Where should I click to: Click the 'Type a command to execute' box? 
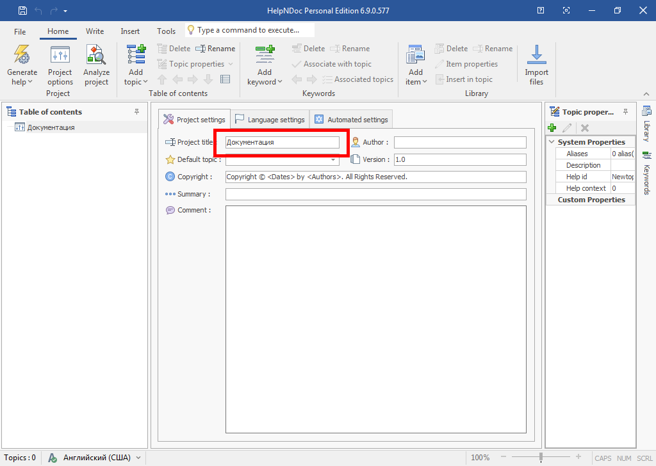tap(250, 30)
